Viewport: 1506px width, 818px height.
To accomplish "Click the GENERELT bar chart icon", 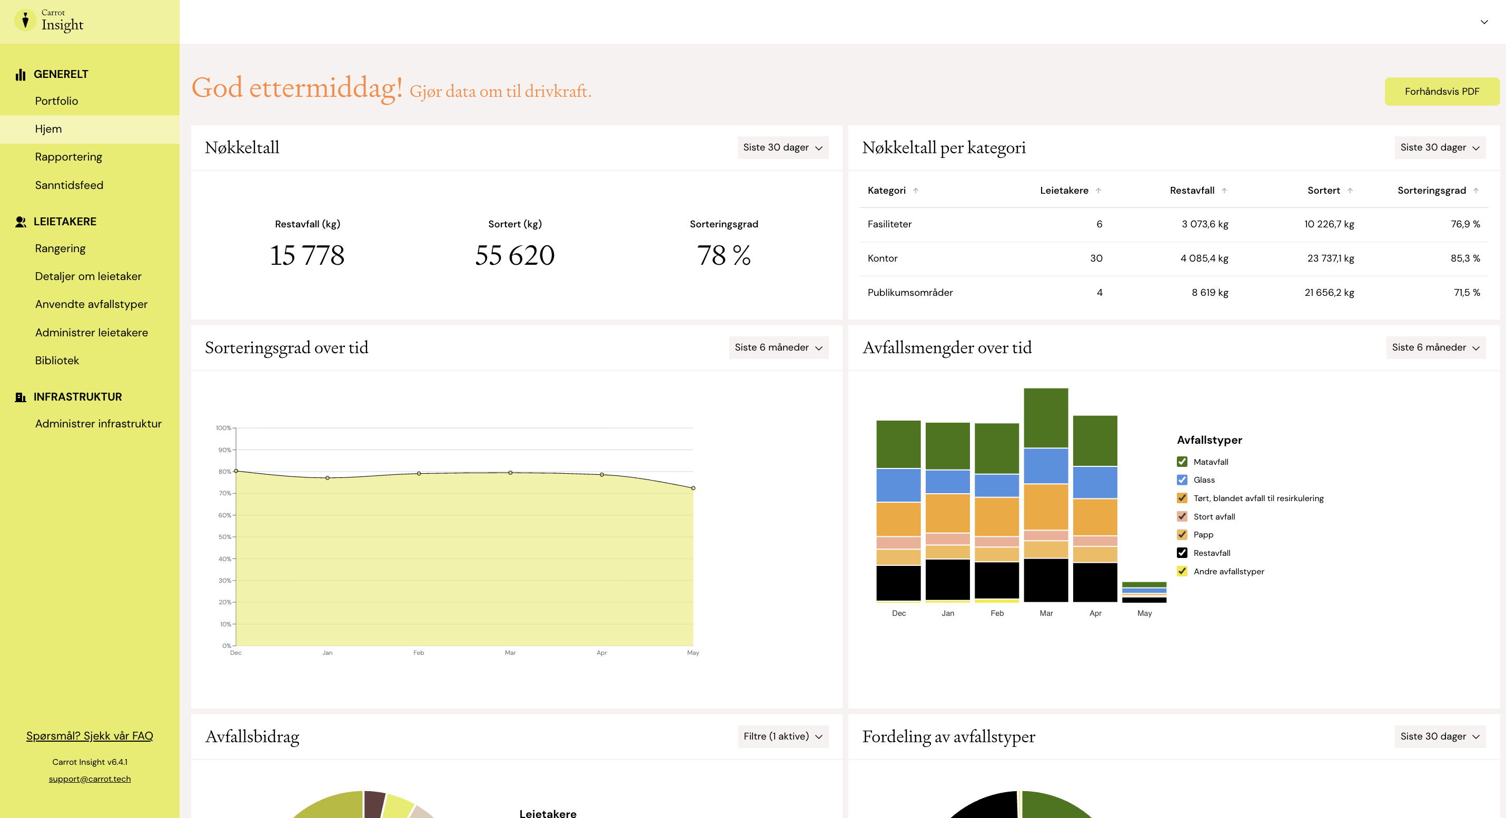I will [x=21, y=75].
